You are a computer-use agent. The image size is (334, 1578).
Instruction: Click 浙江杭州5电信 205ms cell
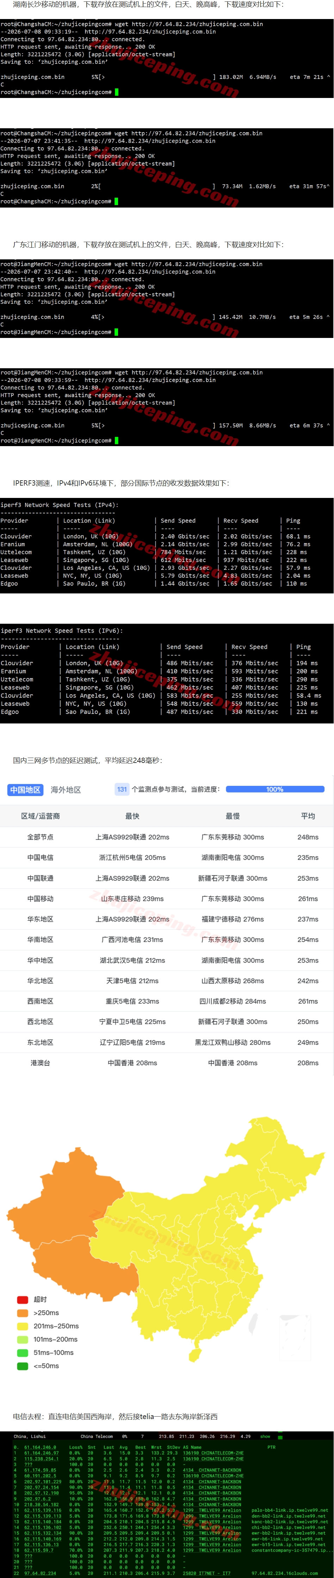132,858
